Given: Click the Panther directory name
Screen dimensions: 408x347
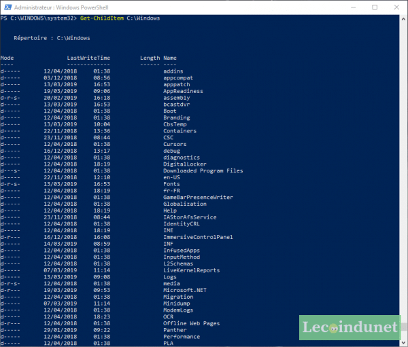Looking at the screenshot, I should (175, 330).
